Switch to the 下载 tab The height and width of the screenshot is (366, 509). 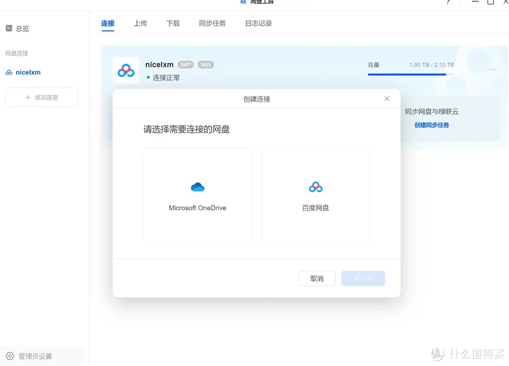click(172, 23)
